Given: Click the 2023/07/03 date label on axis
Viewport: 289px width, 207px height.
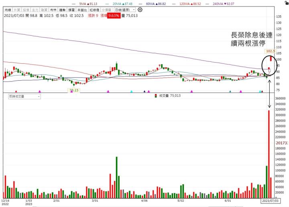Looking at the screenshot, I should point(270,200).
